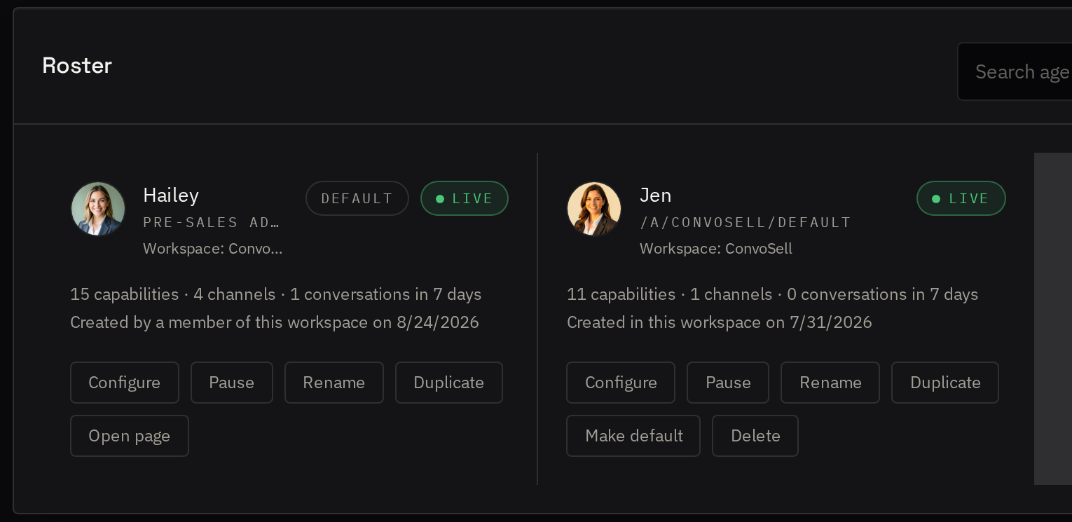Open page for Hailey
Screen dimensions: 1072x522
pos(130,436)
